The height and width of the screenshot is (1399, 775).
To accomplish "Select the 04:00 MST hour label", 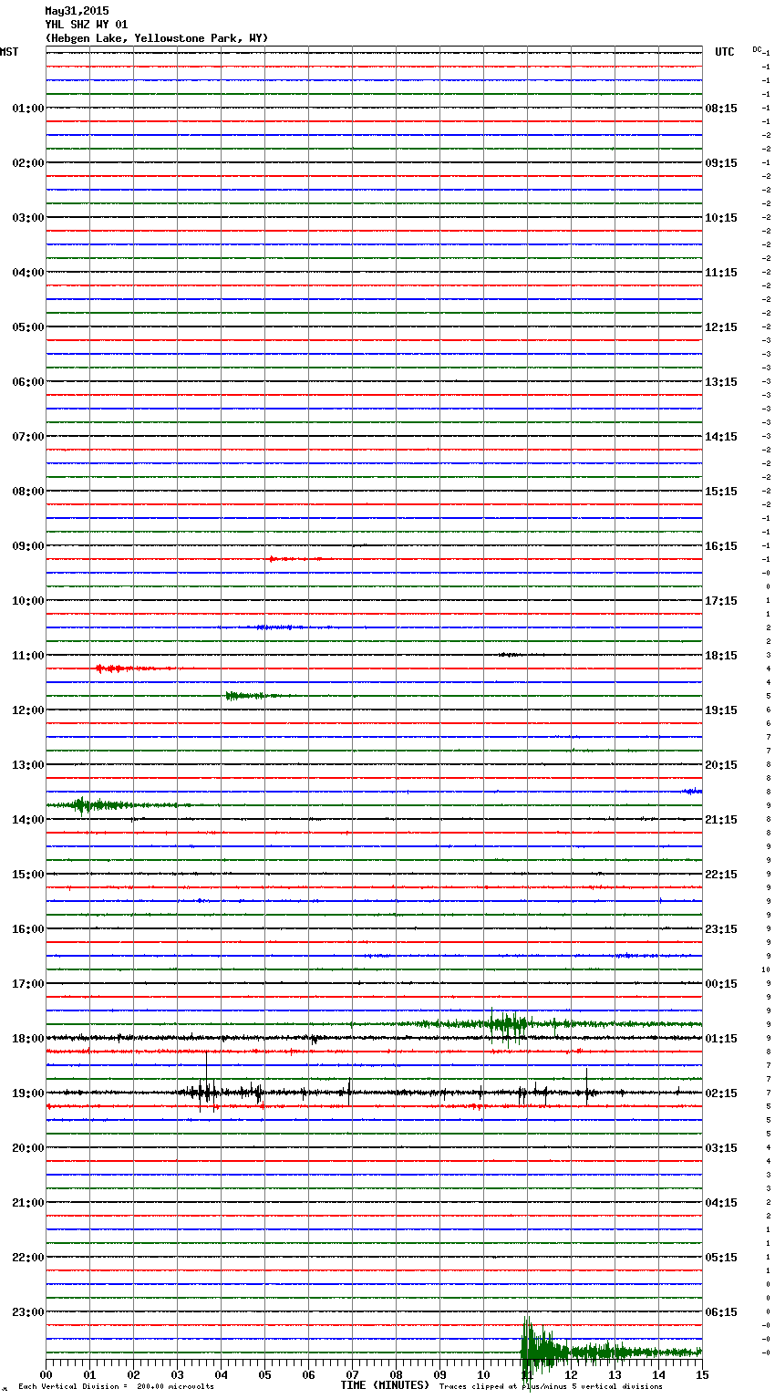I will 27,273.
